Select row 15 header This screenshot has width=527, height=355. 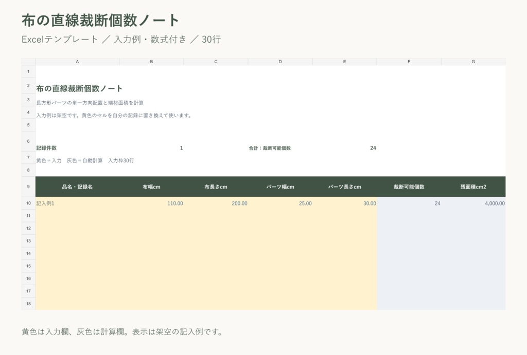29,266
